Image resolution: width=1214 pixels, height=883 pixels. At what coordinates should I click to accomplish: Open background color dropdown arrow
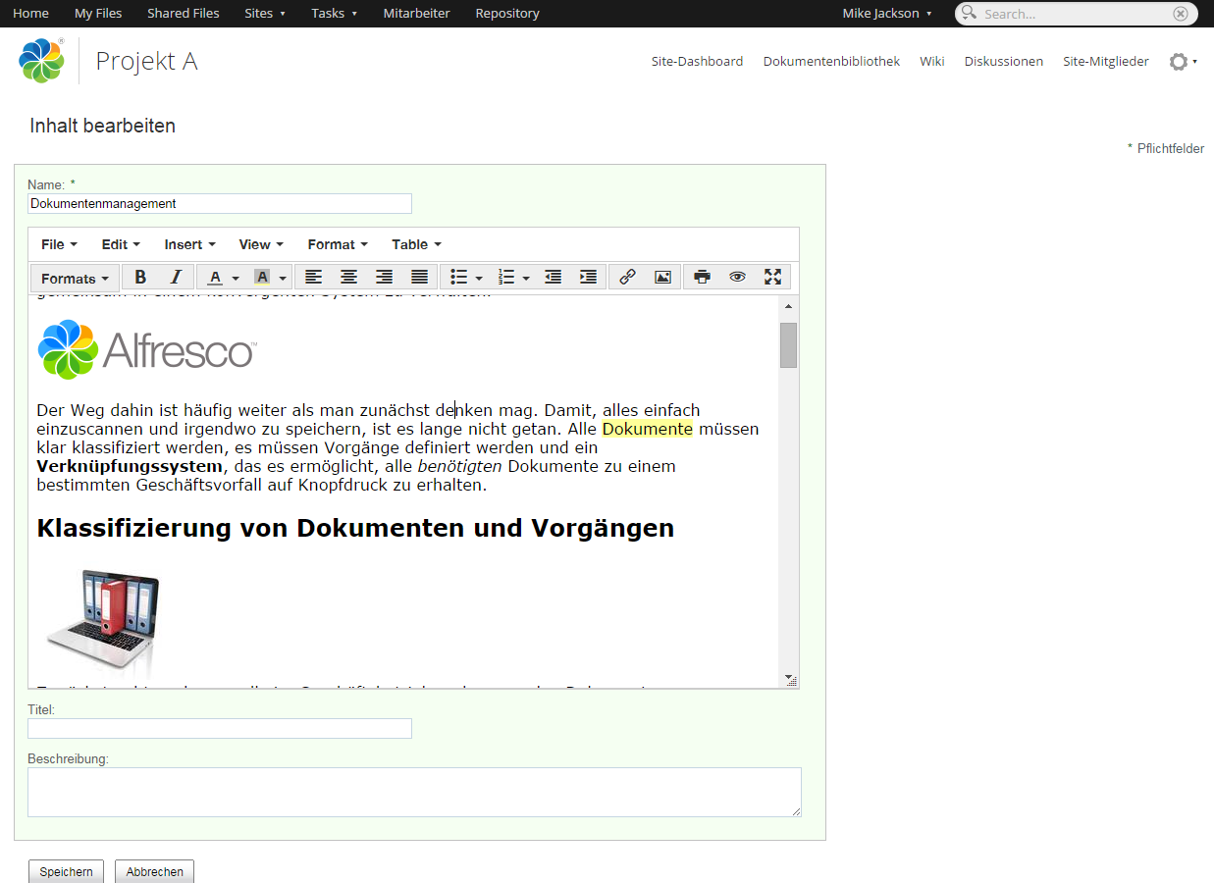[283, 279]
